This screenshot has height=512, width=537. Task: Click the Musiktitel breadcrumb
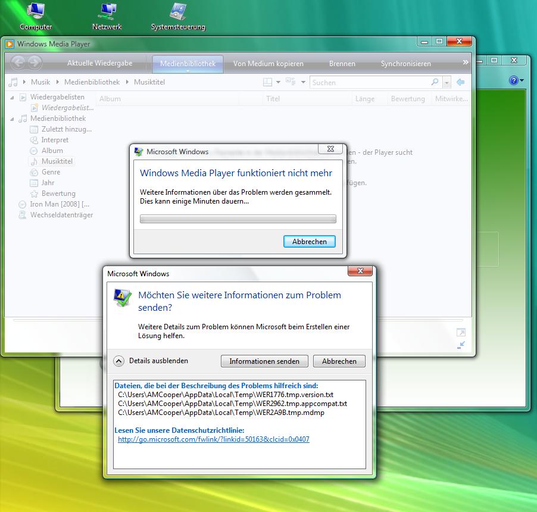[149, 82]
